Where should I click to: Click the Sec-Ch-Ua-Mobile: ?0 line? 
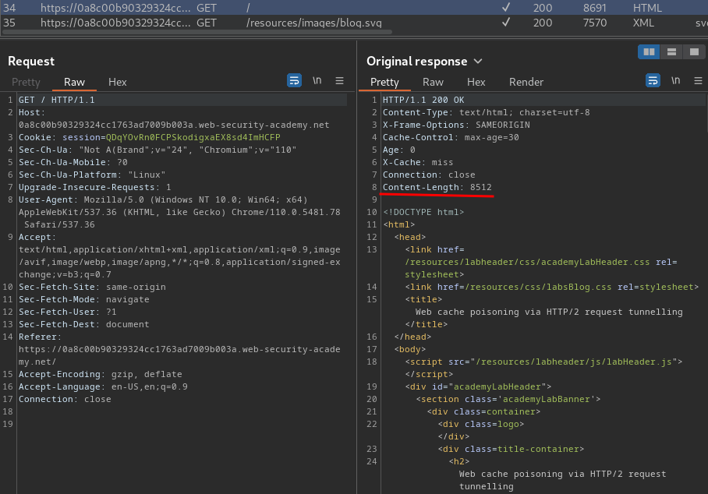click(73, 162)
